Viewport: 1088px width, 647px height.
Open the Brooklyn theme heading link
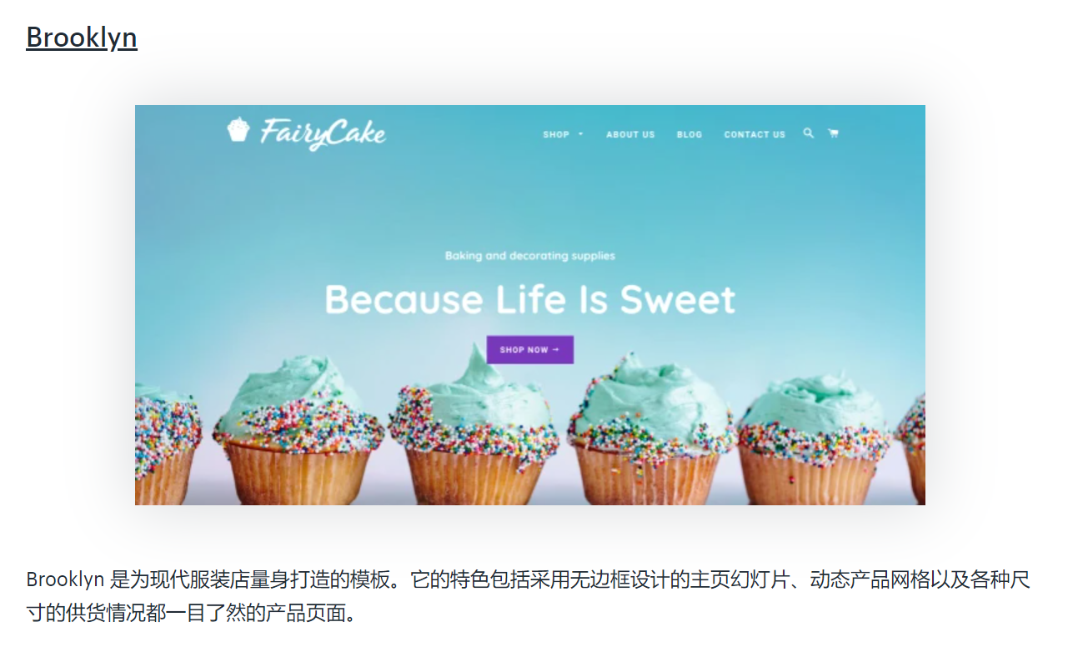(82, 38)
